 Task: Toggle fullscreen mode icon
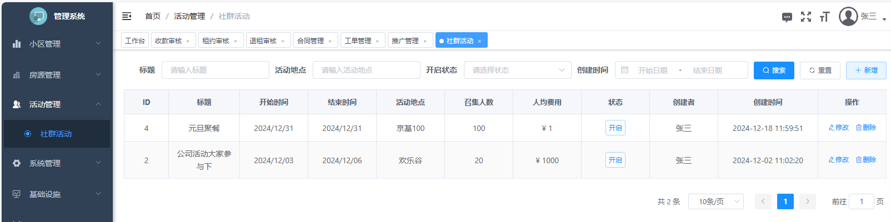[805, 17]
